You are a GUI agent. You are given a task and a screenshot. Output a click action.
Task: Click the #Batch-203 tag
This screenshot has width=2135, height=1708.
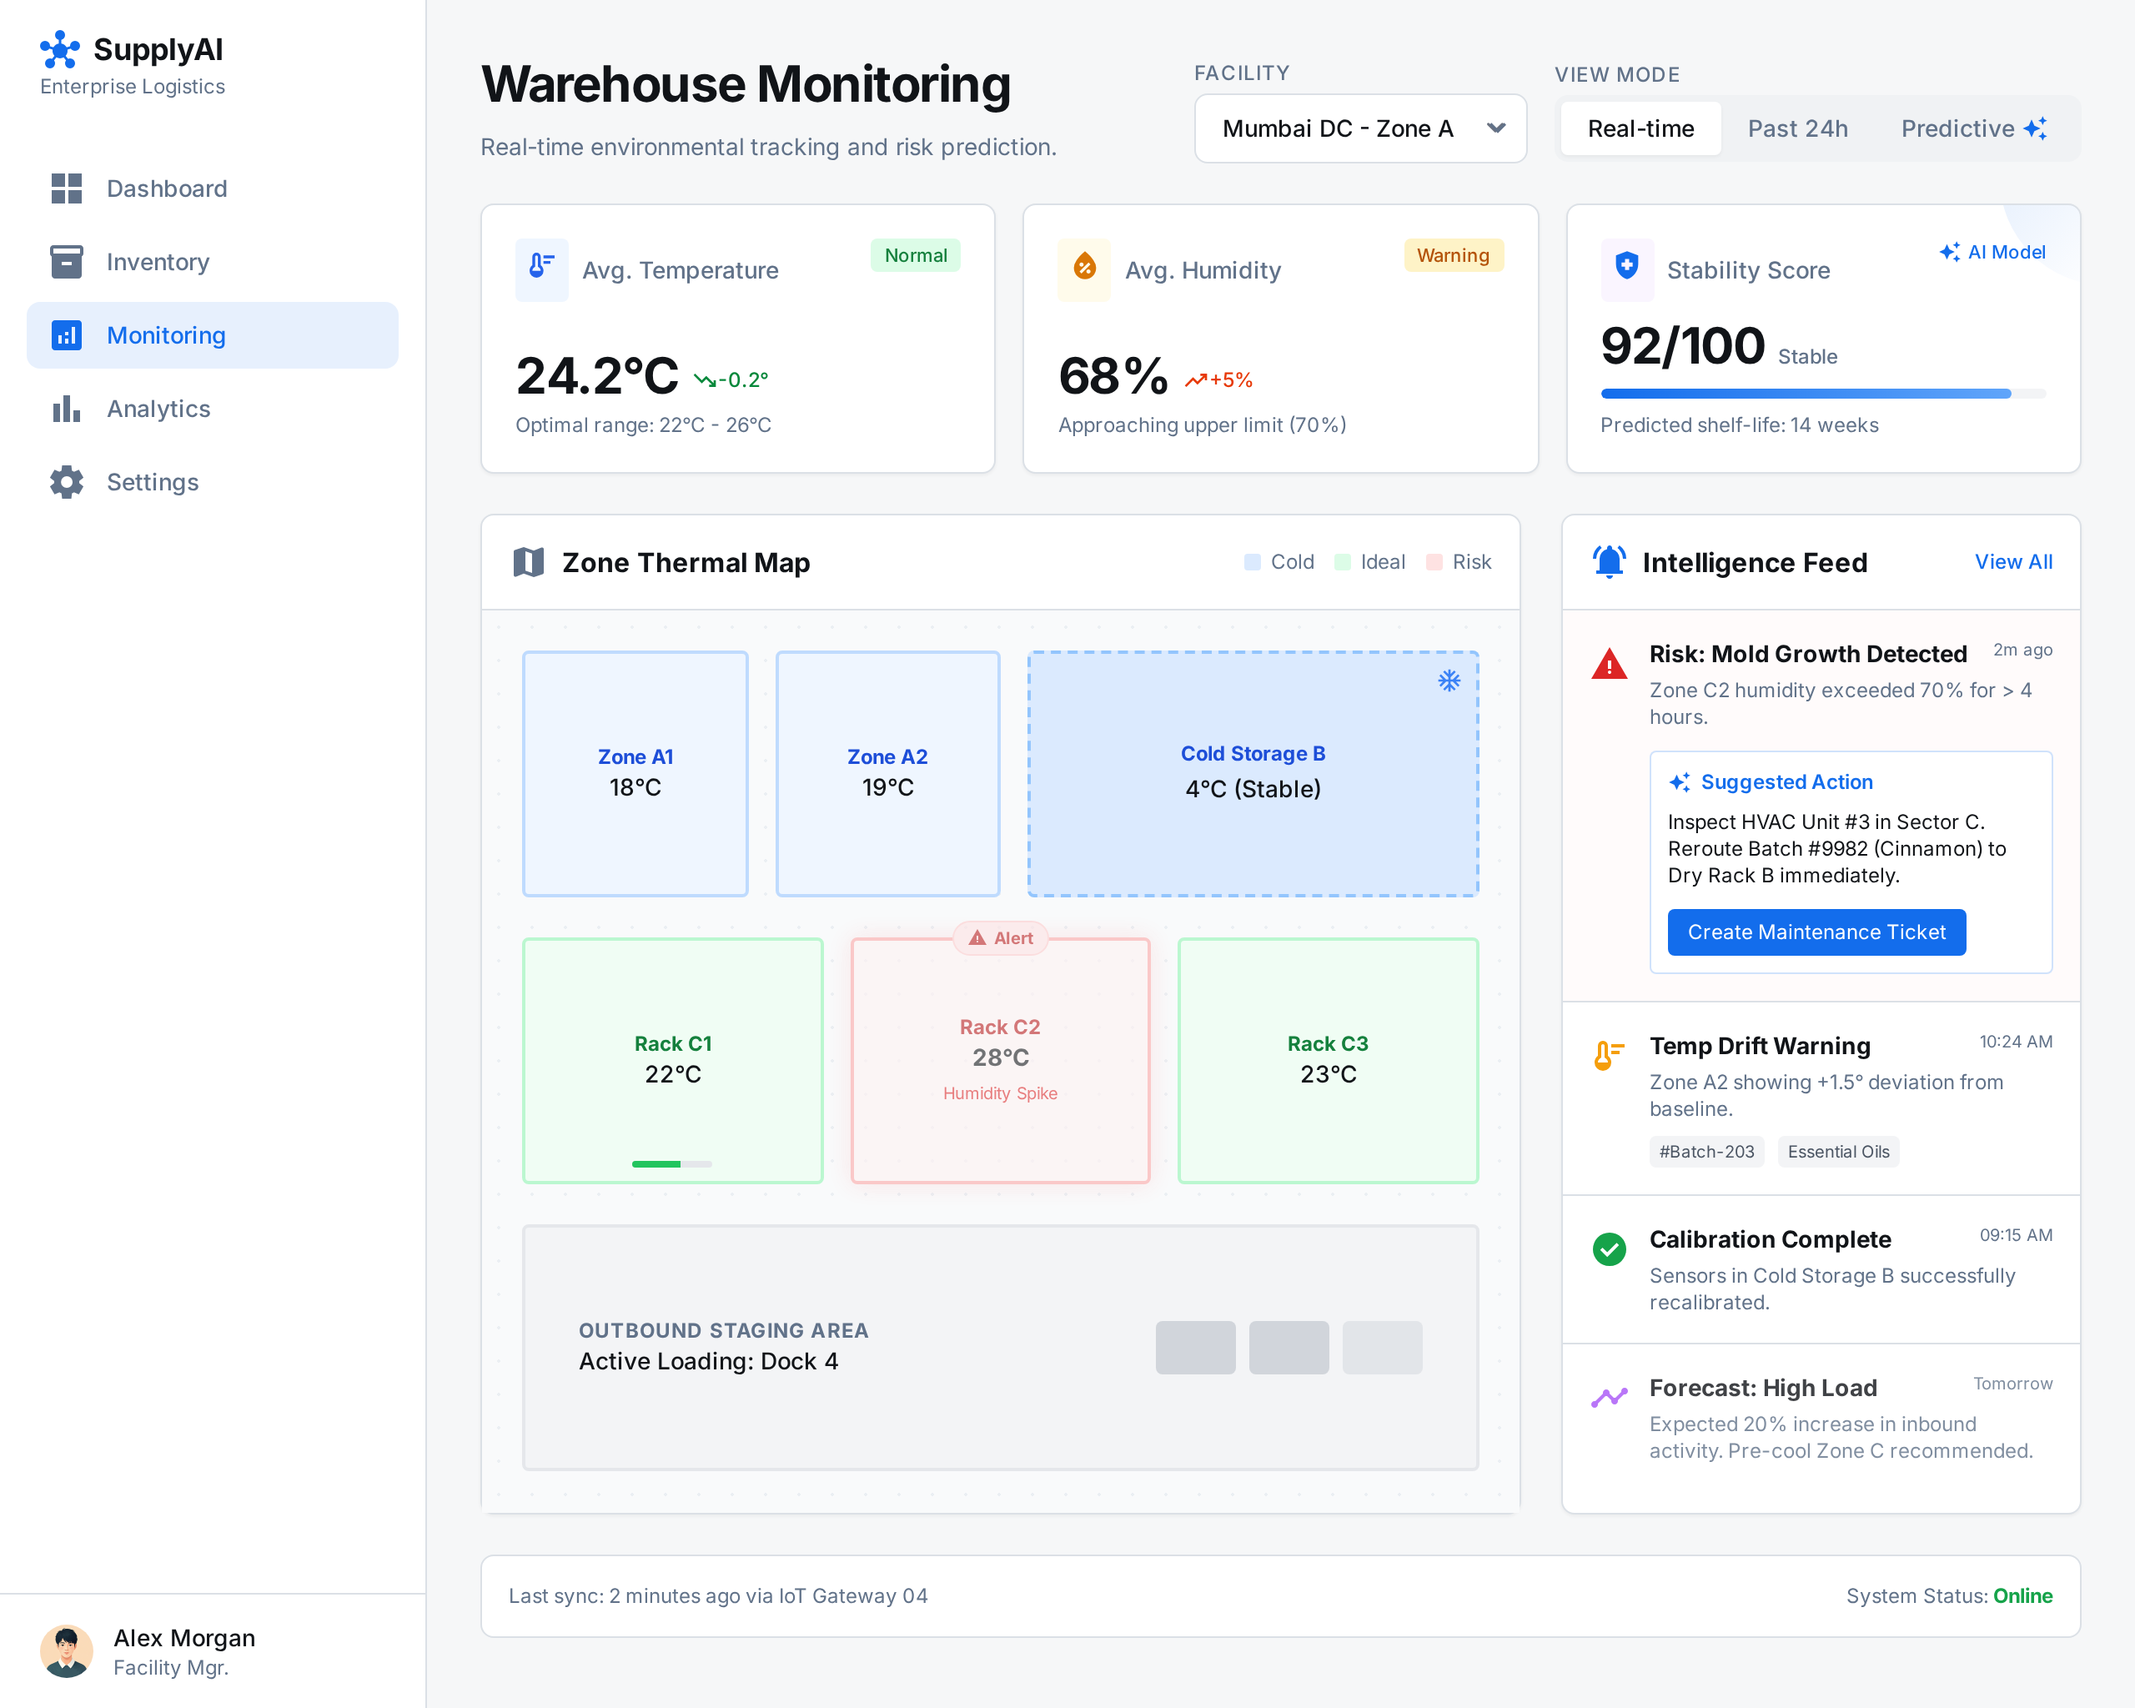(x=1706, y=1152)
